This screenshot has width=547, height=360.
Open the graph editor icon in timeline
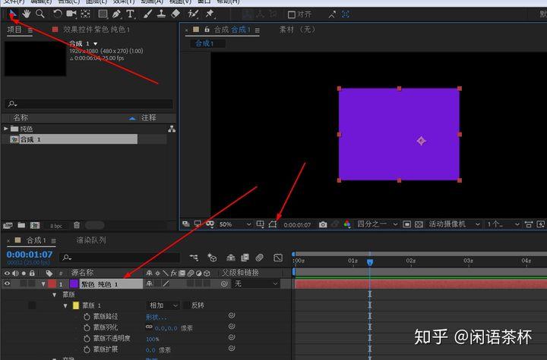[278, 258]
